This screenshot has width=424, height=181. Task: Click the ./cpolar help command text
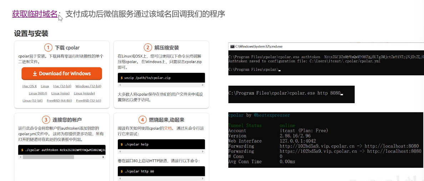(x=136, y=144)
